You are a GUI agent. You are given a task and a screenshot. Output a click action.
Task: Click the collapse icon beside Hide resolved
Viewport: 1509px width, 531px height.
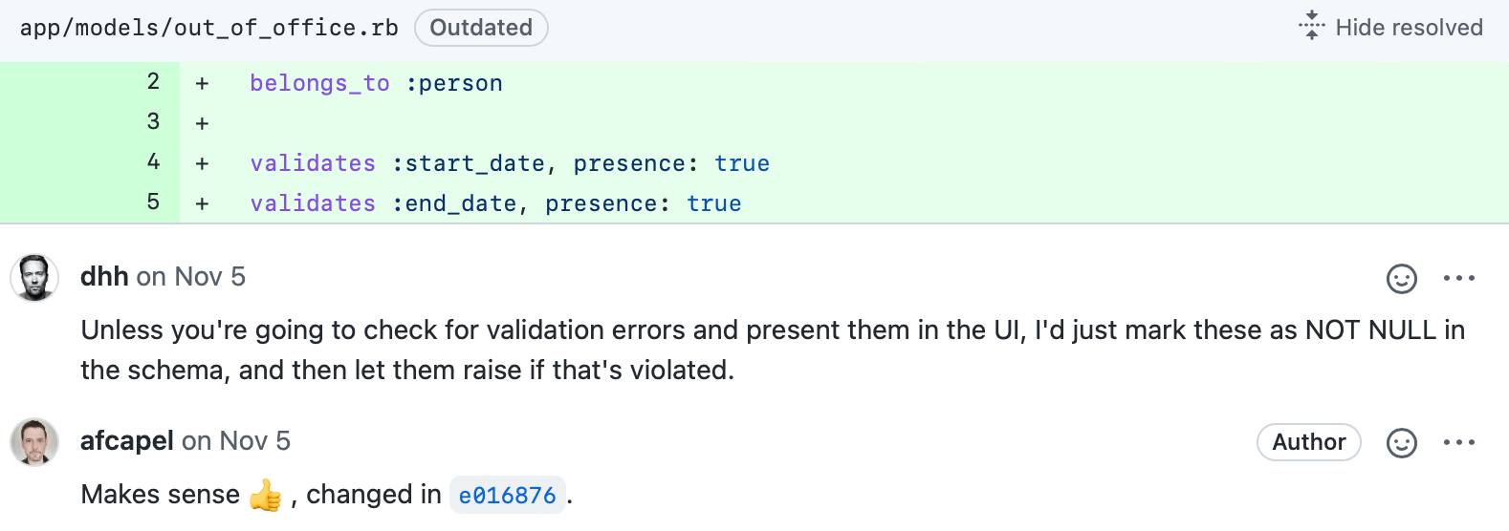[x=1312, y=26]
